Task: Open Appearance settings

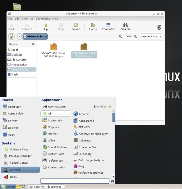Action: (84, 121)
